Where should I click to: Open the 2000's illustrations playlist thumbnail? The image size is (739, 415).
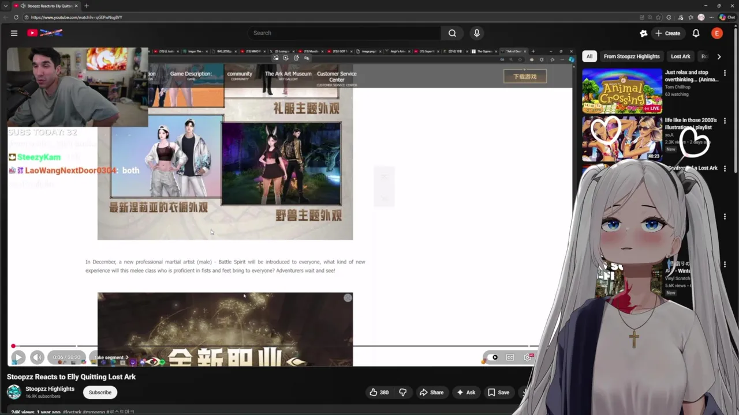click(622, 139)
